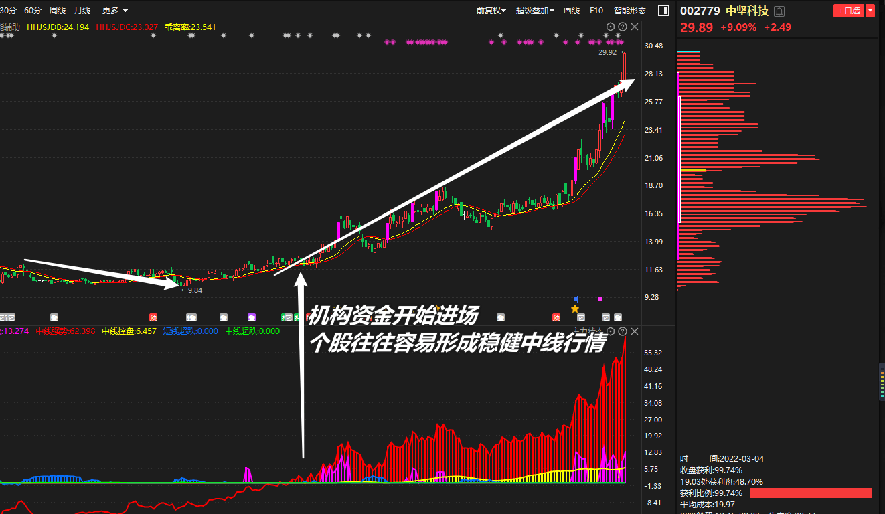
Task: Switch to the 60分 period tab
Action: (x=32, y=10)
